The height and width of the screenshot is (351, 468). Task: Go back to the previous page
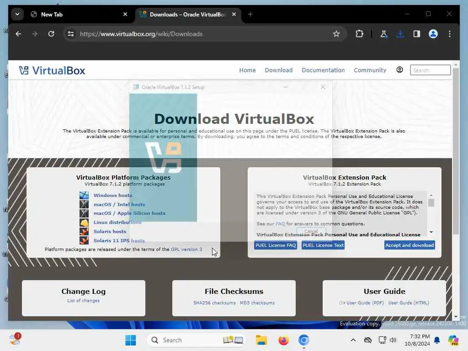tap(18, 34)
